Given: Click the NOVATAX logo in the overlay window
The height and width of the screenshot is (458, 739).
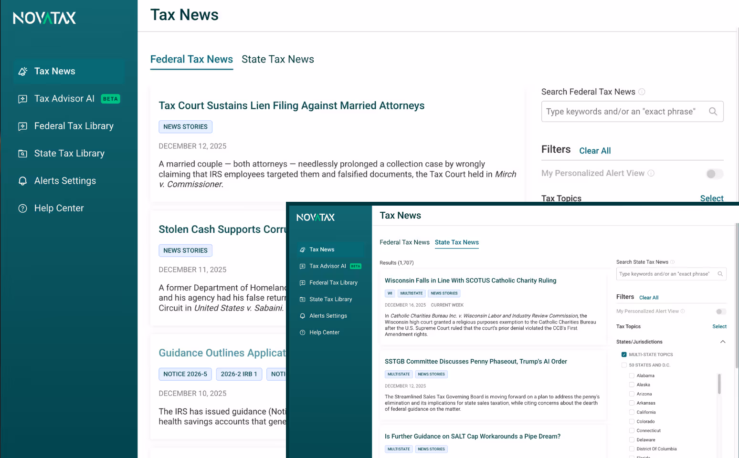Looking at the screenshot, I should click(316, 218).
